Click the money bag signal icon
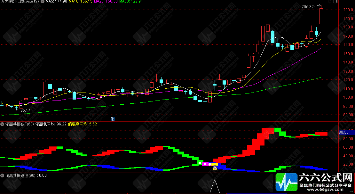The image size is (355, 194). (x=215, y=168)
